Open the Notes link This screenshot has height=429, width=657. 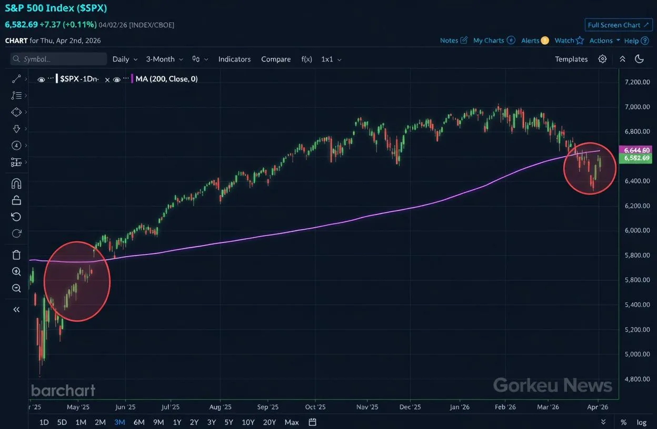point(449,40)
